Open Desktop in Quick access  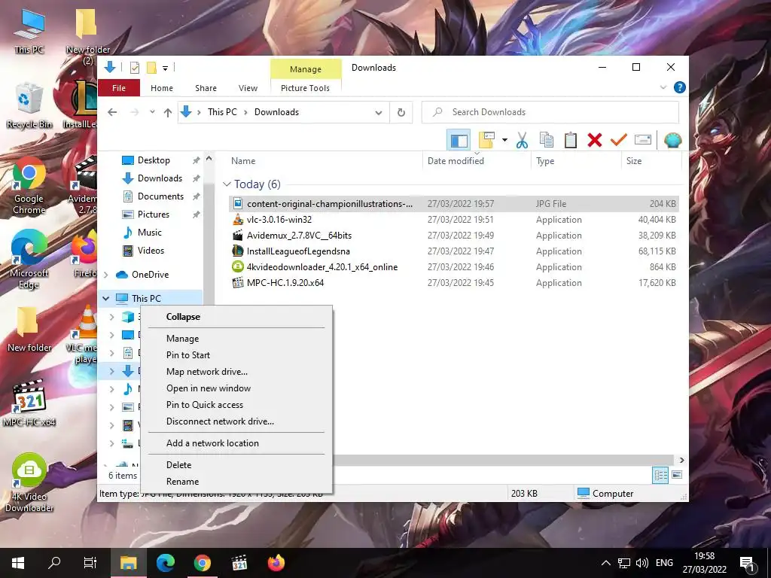(x=154, y=160)
